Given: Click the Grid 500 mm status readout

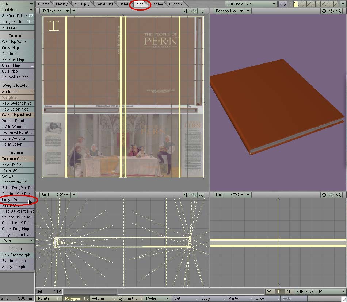Looking at the screenshot, I should pos(17,298).
